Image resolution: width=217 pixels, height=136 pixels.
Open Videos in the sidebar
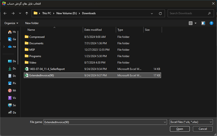(x=12, y=98)
